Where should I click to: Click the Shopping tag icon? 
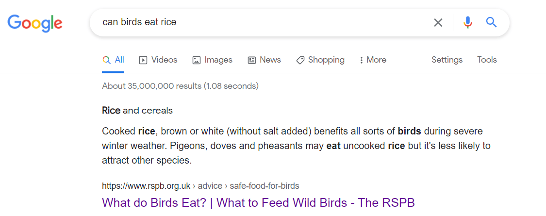click(x=300, y=60)
